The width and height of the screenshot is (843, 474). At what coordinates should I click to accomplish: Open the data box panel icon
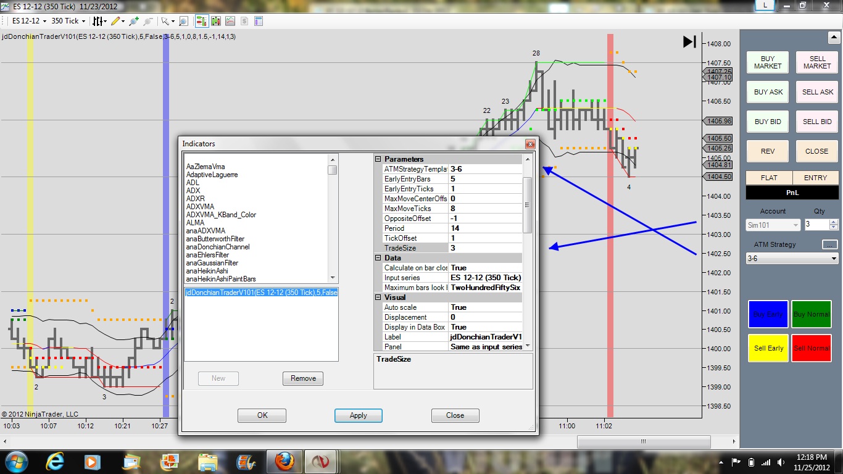(x=259, y=21)
